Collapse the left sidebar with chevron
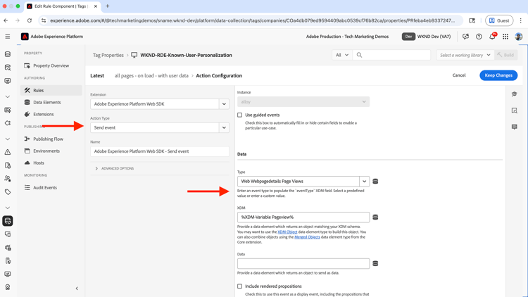Image resolution: width=528 pixels, height=297 pixels. (77, 289)
